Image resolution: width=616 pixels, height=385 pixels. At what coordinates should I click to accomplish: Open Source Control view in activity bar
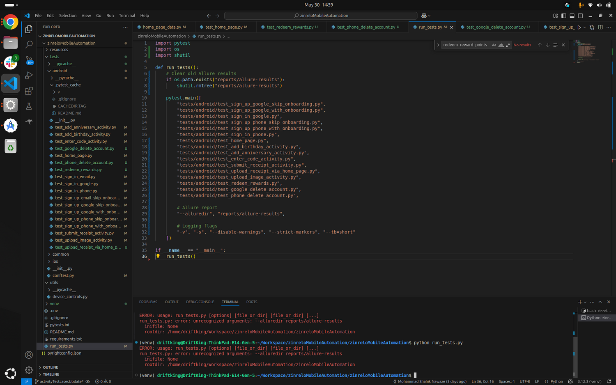click(x=29, y=60)
